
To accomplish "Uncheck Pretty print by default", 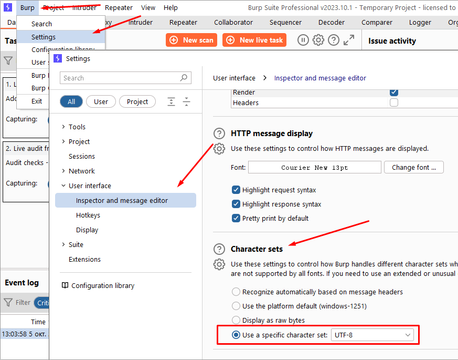I will pyautogui.click(x=236, y=218).
